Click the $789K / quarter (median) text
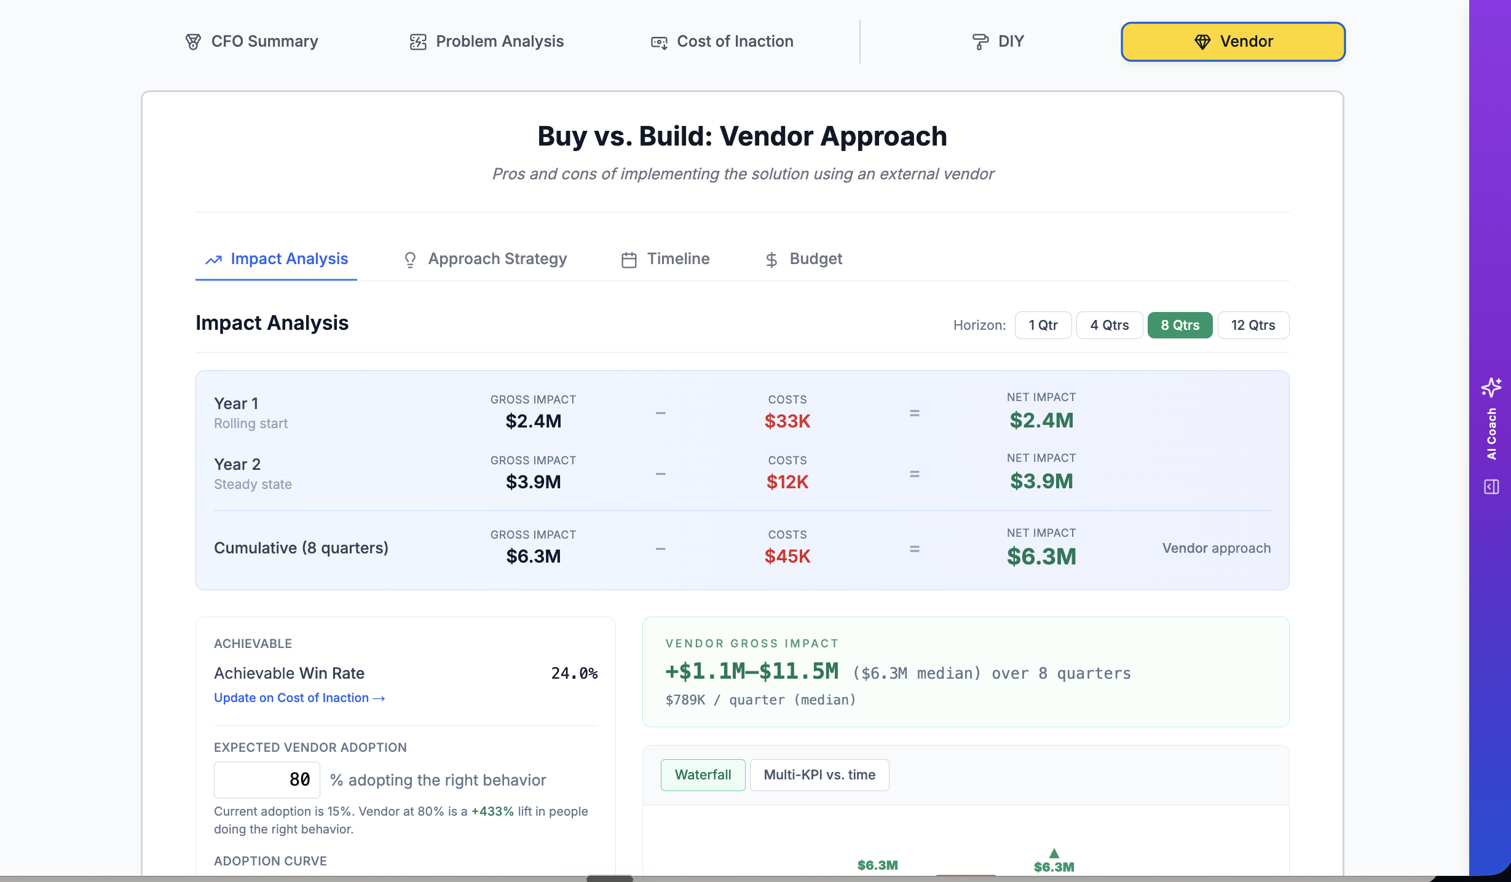Screen dimensions: 1511x882 click(760, 700)
